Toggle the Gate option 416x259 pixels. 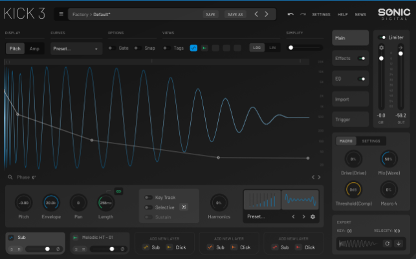pos(112,48)
